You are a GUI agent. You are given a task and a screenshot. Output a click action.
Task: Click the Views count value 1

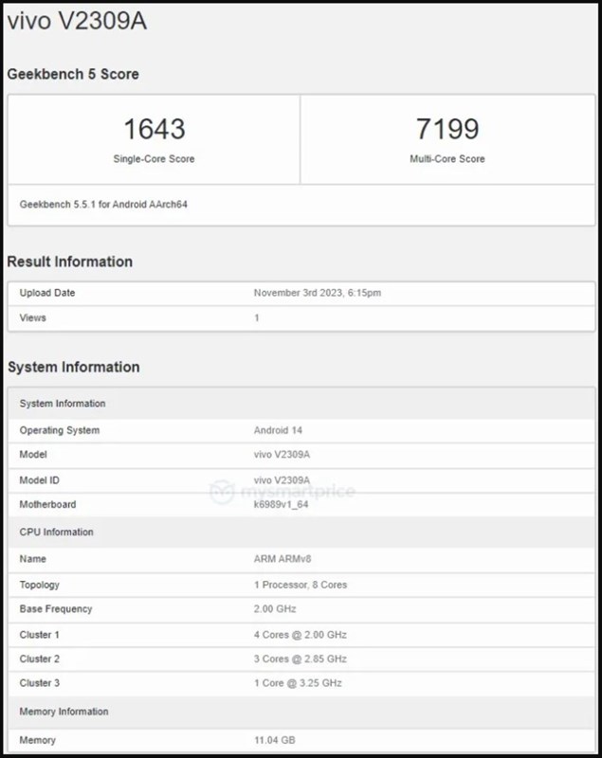click(x=257, y=317)
